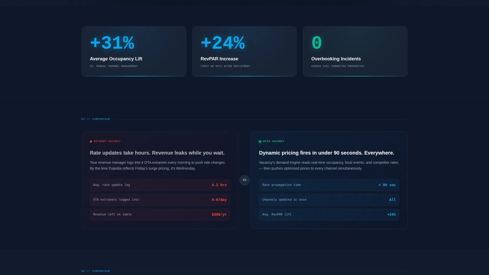Click the 'Rate propagation time' row label
Image resolution: width=489 pixels, height=275 pixels.
(x=281, y=185)
